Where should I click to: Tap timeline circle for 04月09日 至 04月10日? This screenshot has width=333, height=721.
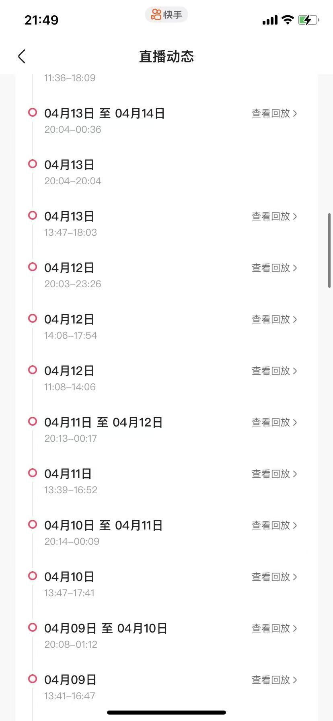33,627
